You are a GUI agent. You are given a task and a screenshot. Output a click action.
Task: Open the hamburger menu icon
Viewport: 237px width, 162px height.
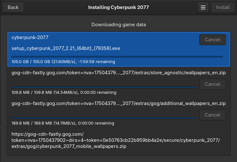[203, 7]
